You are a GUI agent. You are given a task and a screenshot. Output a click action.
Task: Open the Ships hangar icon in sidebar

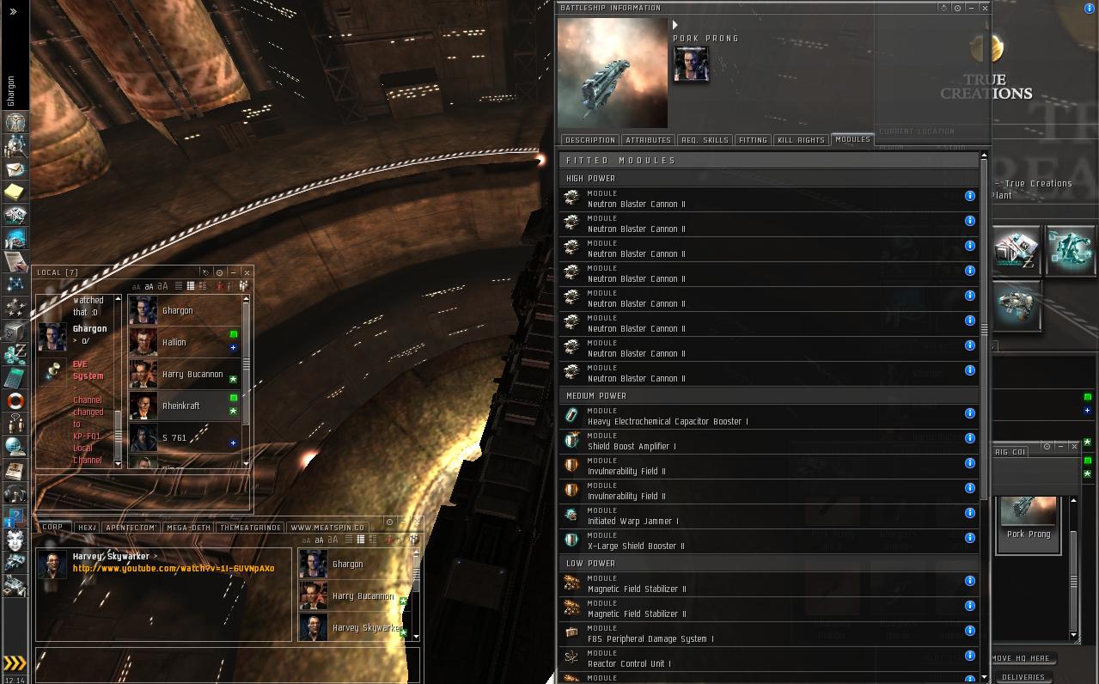(15, 563)
